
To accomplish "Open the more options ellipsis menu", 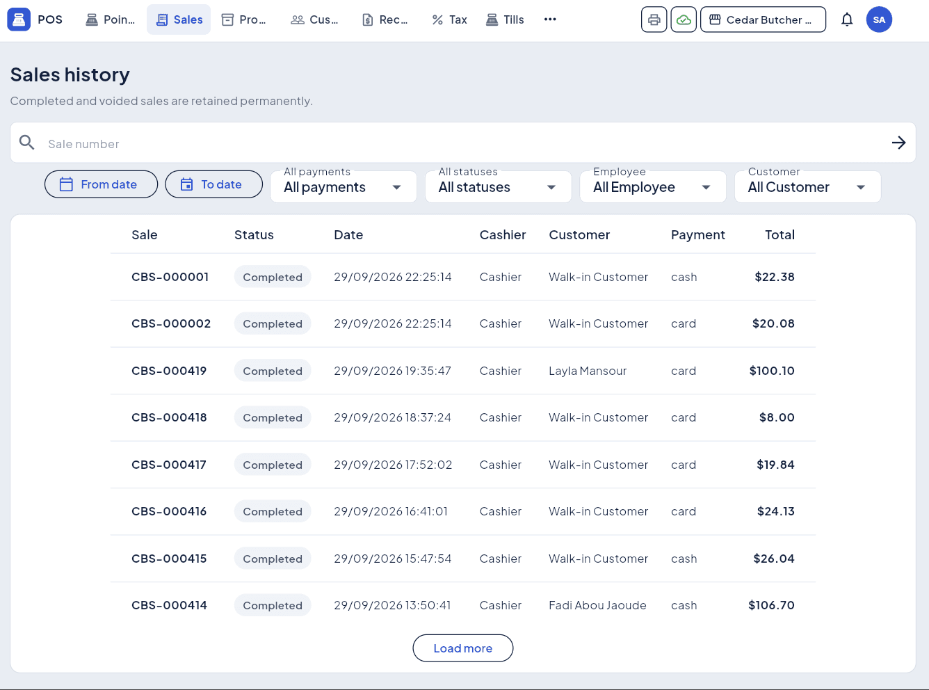I will tap(550, 19).
